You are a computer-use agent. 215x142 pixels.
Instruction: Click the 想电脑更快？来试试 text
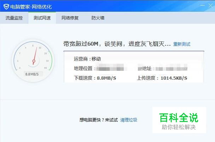click(99, 120)
